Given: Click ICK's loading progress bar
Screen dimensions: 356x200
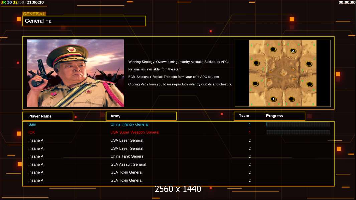Looking at the screenshot, I should [x=298, y=132].
